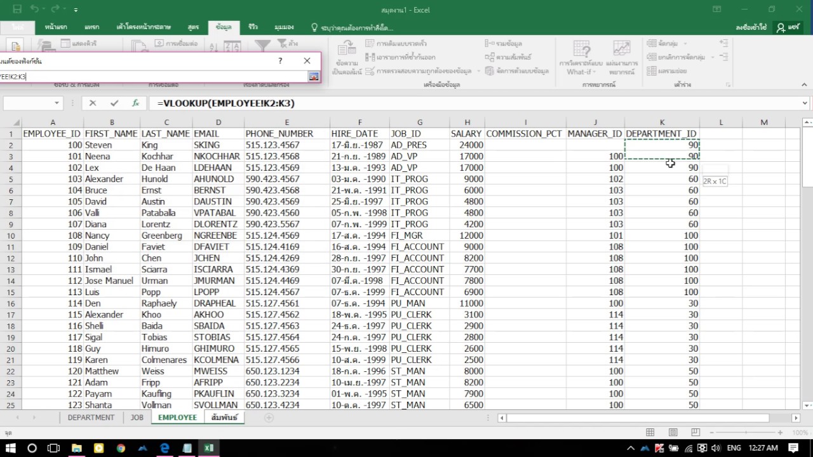Click the Group outline icon

pyautogui.click(x=652, y=43)
